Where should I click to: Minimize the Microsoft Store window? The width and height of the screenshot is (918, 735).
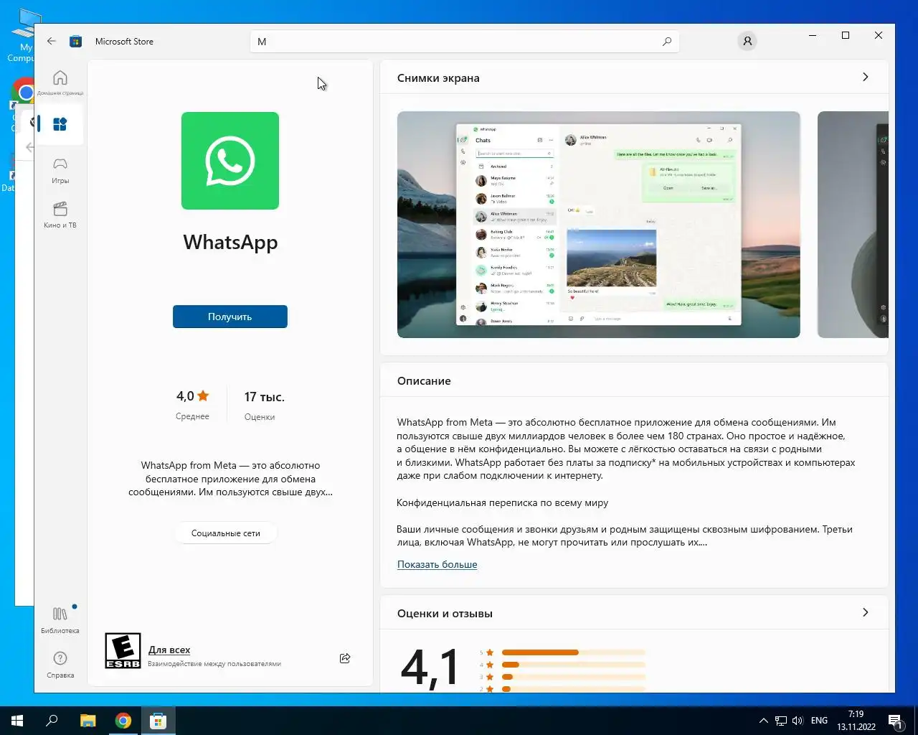coord(813,35)
